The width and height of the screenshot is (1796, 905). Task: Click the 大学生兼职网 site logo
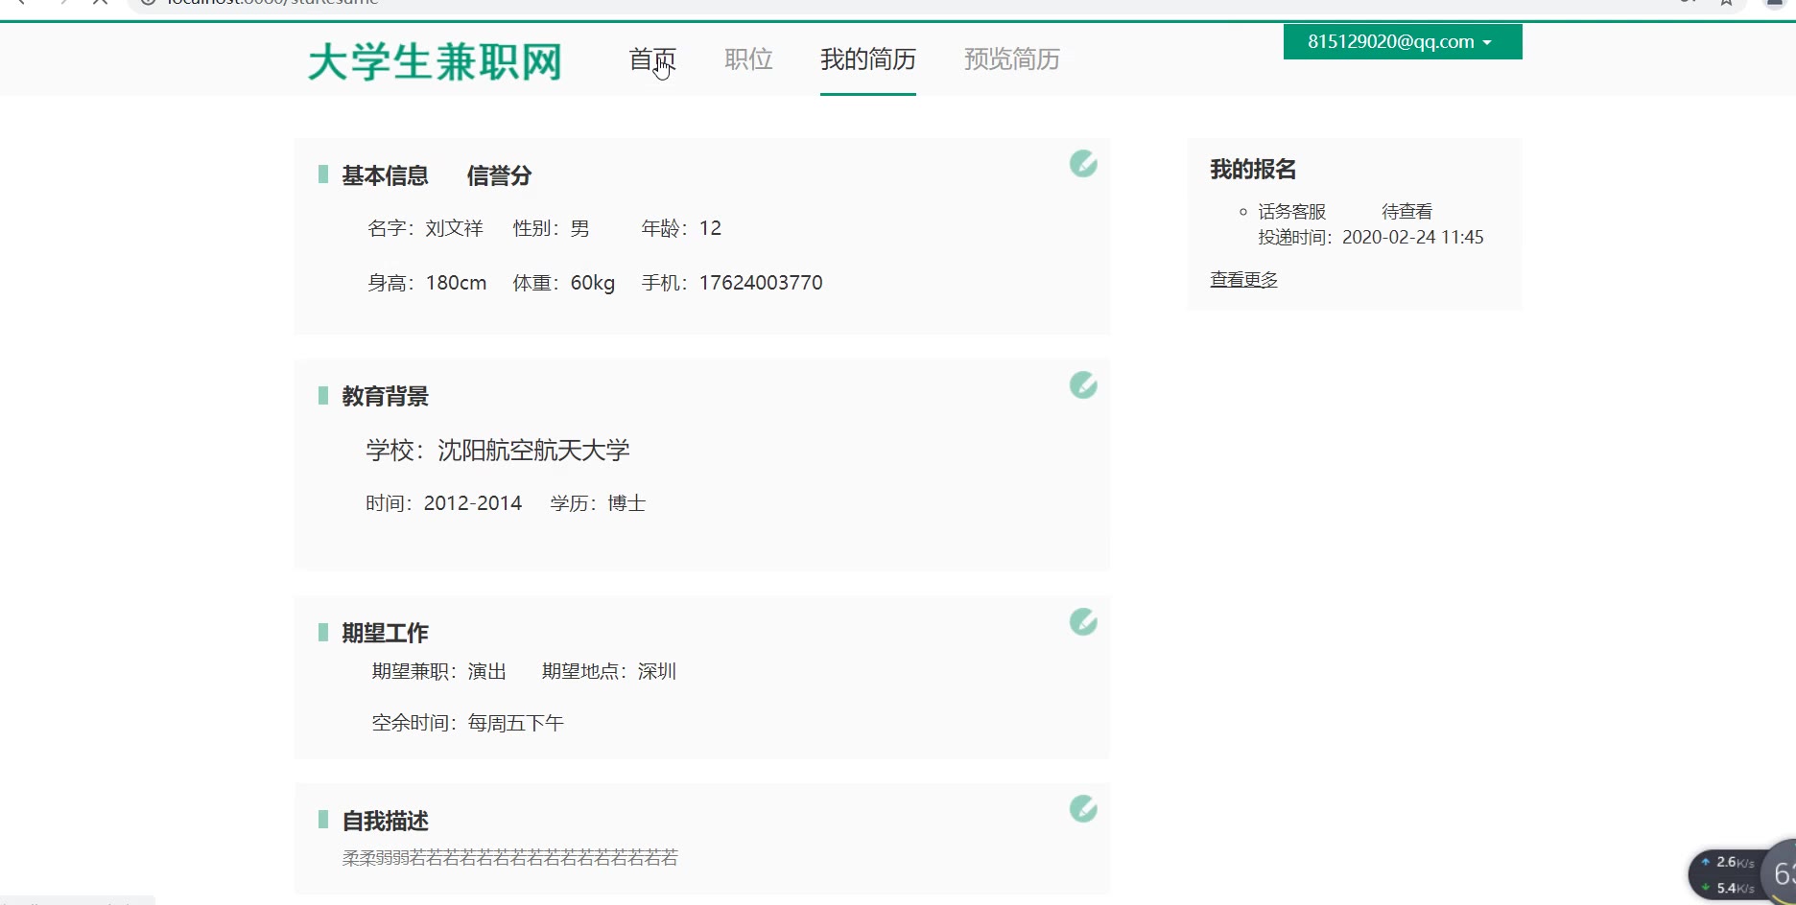coord(435,62)
